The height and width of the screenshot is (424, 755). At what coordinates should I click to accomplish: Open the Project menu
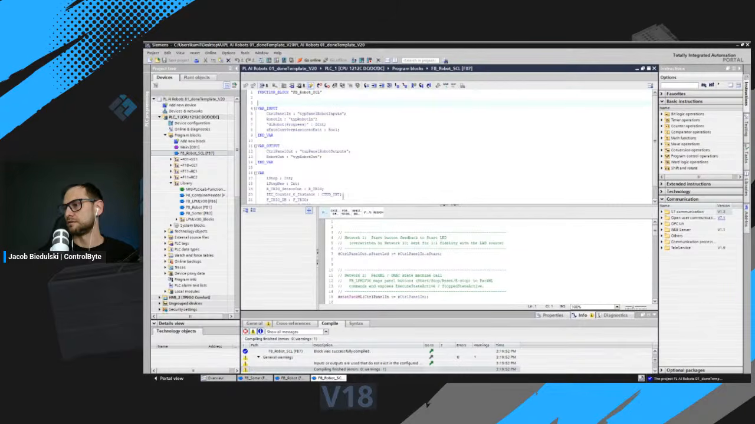click(x=153, y=53)
